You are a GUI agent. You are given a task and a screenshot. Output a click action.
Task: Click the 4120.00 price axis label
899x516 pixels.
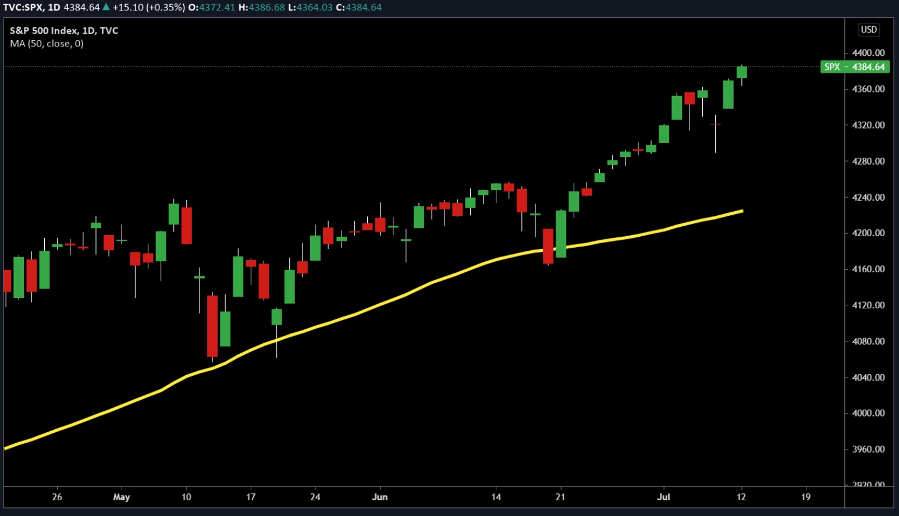coord(868,305)
